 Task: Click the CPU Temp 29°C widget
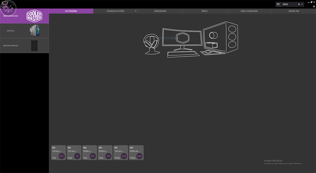pos(58,153)
